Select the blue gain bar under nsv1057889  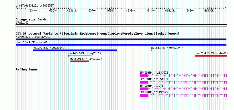click(75, 50)
